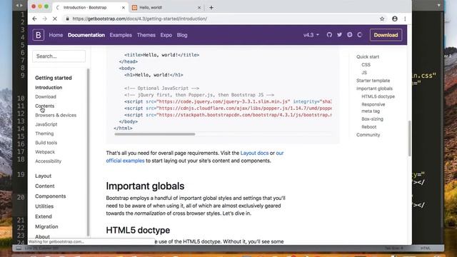457x257 pixels.
Task: Select the Introduction - Bootstrap tab
Action: tap(91, 8)
